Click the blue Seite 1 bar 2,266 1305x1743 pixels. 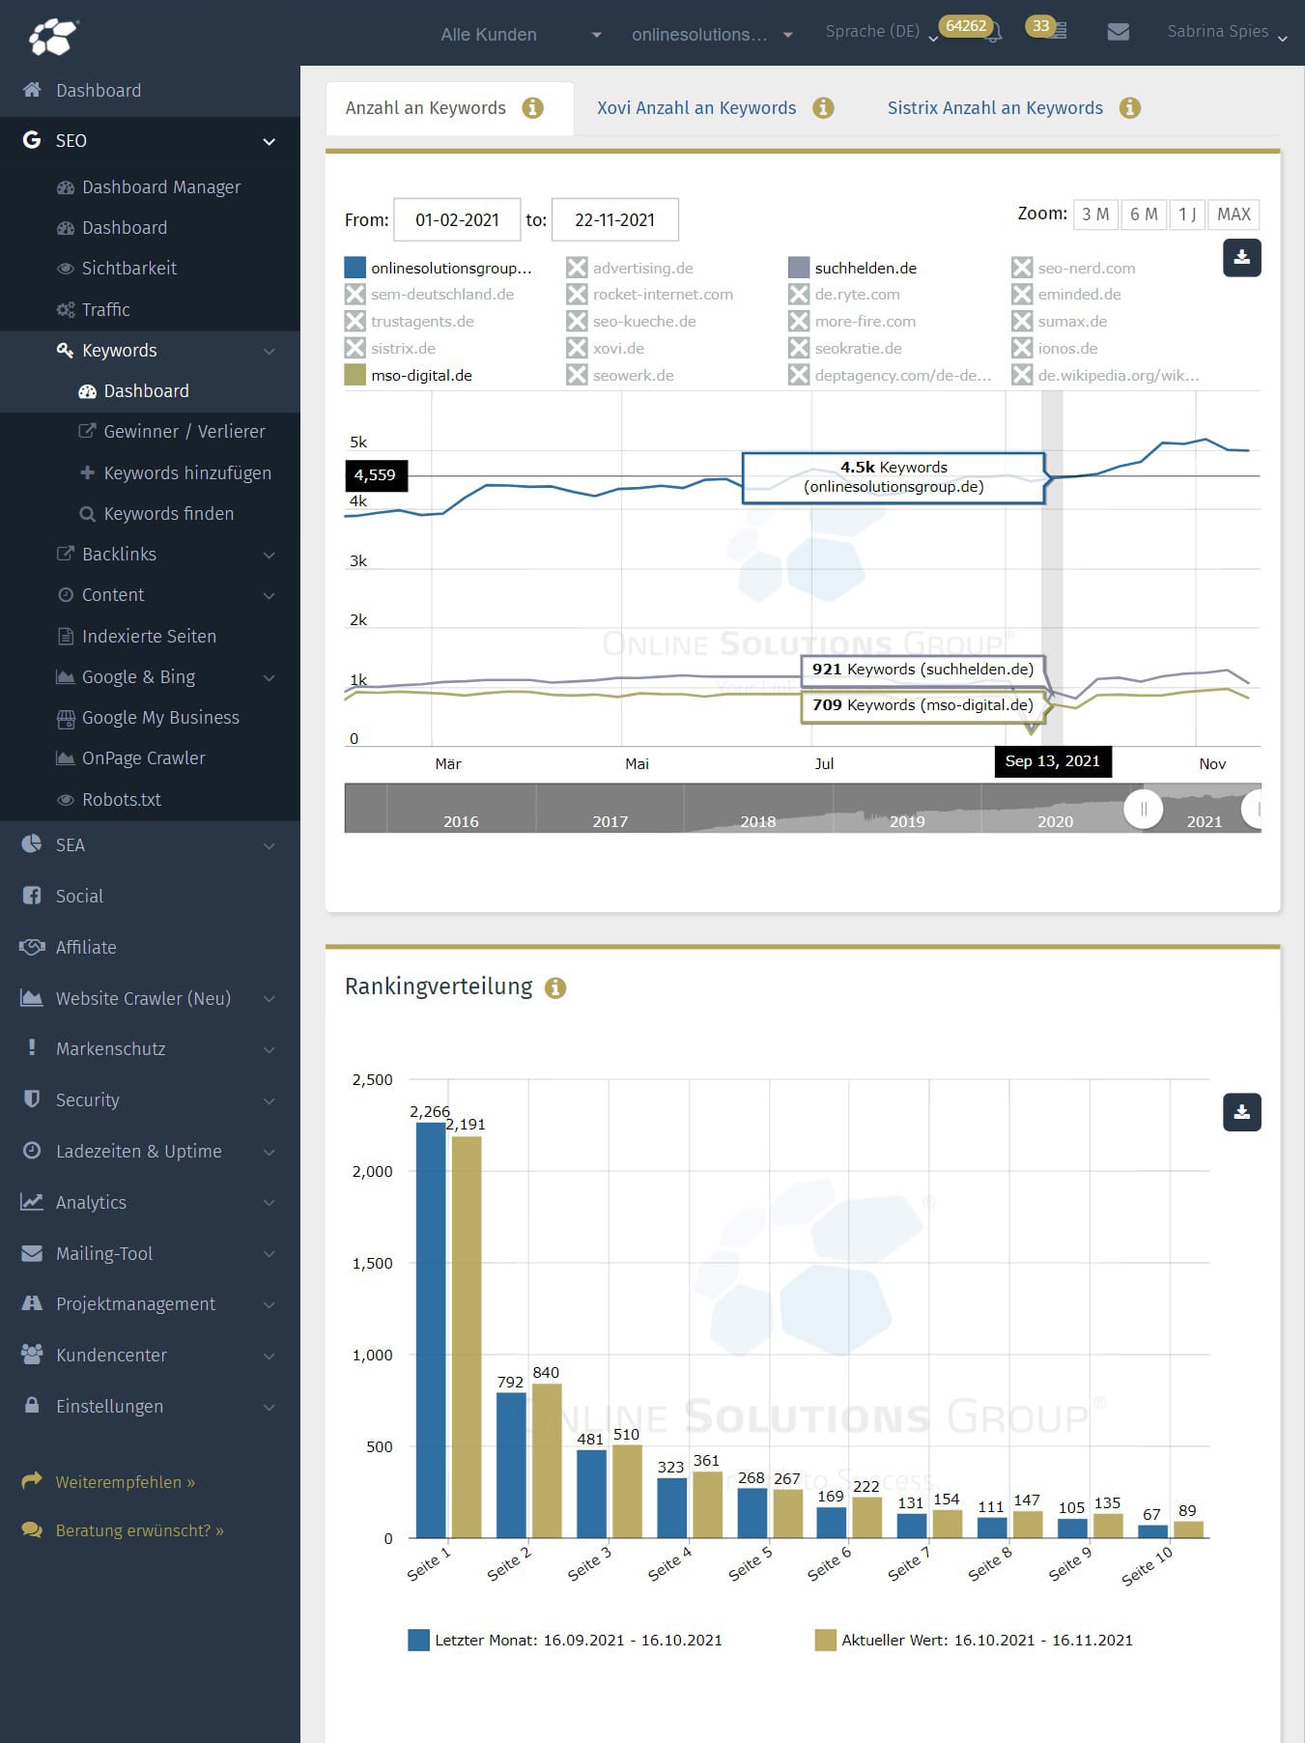point(431,1329)
